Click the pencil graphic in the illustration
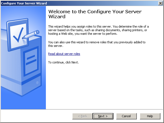 pyautogui.click(x=31, y=34)
